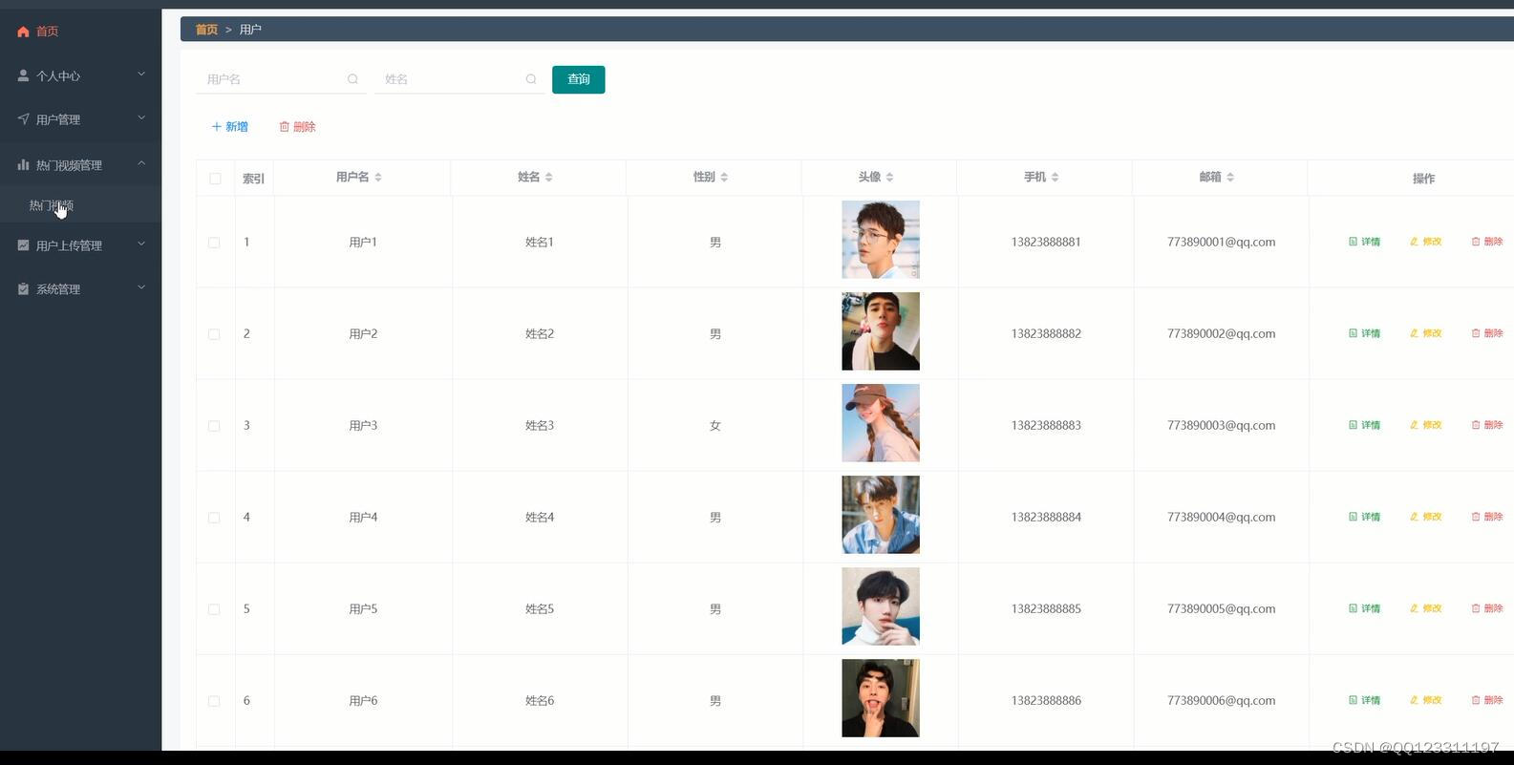
Task: Sort table by 姓名 column arrows
Action: (x=549, y=177)
